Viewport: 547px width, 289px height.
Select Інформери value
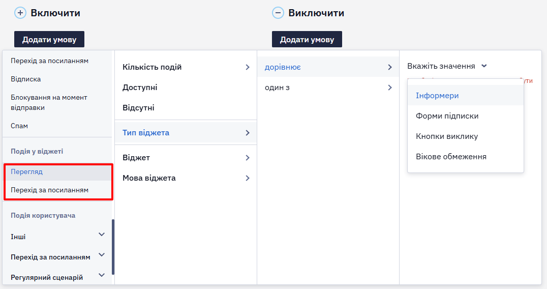pos(465,95)
